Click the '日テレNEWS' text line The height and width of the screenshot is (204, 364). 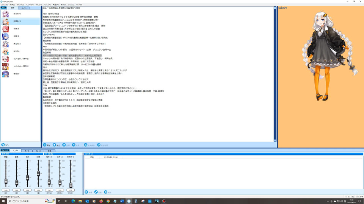click(x=49, y=35)
